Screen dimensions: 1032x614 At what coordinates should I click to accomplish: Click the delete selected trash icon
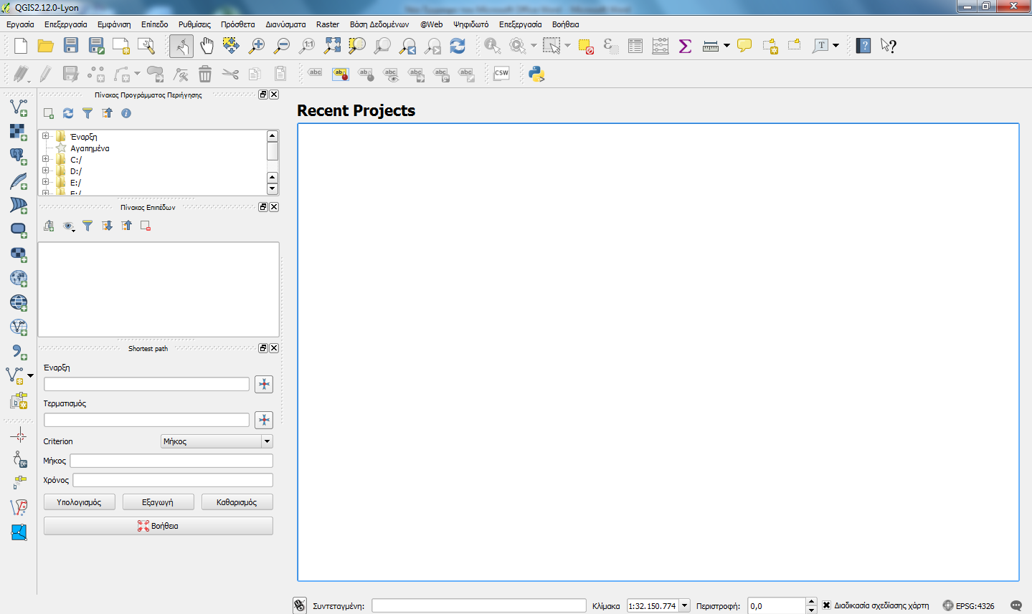[x=205, y=74]
